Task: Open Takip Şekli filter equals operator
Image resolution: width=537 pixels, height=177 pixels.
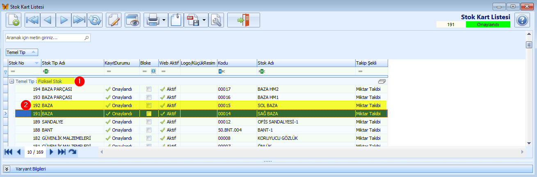Action: [x=360, y=72]
